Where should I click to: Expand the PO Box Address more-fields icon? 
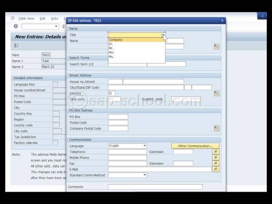[x=216, y=128]
